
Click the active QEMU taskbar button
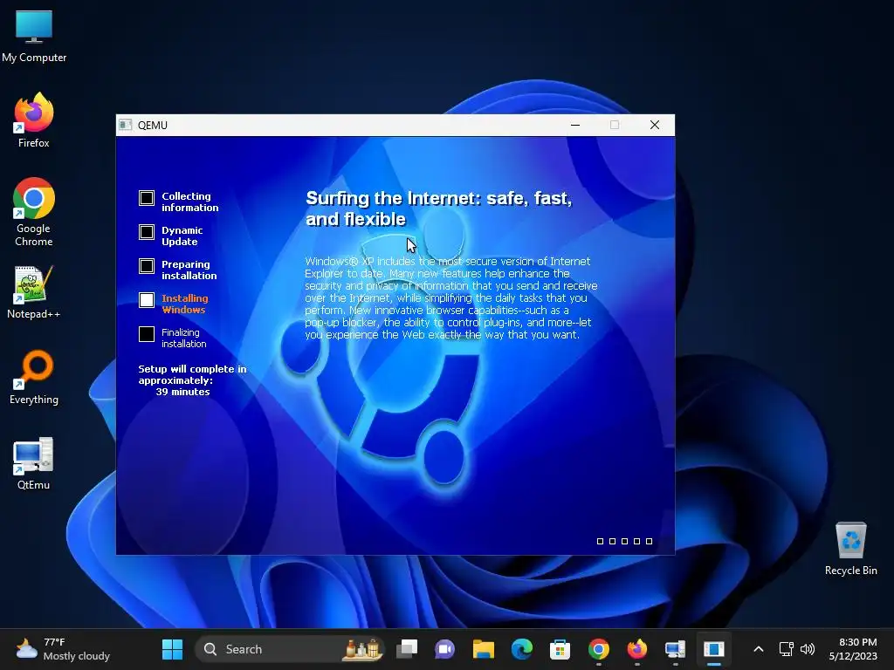point(714,649)
